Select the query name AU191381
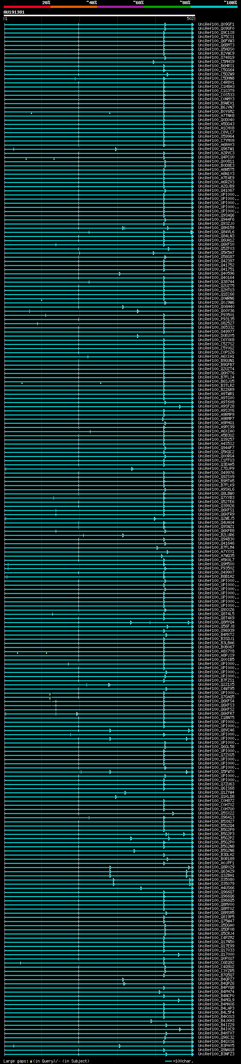 14,12
